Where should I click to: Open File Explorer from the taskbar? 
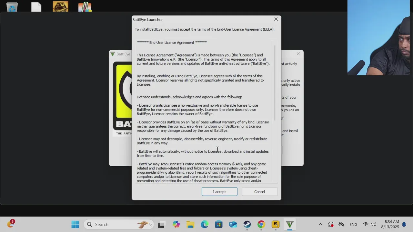pos(190,224)
